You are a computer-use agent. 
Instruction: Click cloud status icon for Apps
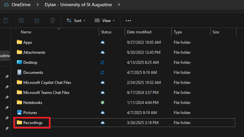coord(103,42)
